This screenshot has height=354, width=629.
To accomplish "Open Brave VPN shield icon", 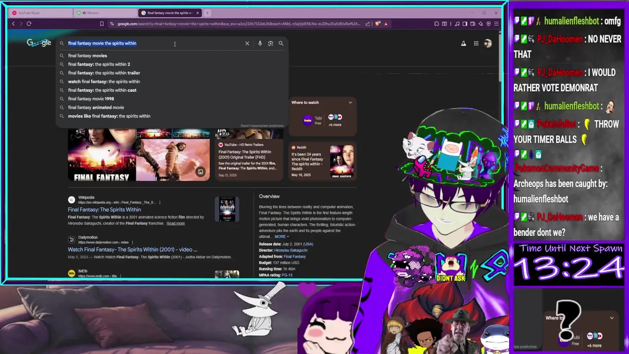I will [x=488, y=24].
